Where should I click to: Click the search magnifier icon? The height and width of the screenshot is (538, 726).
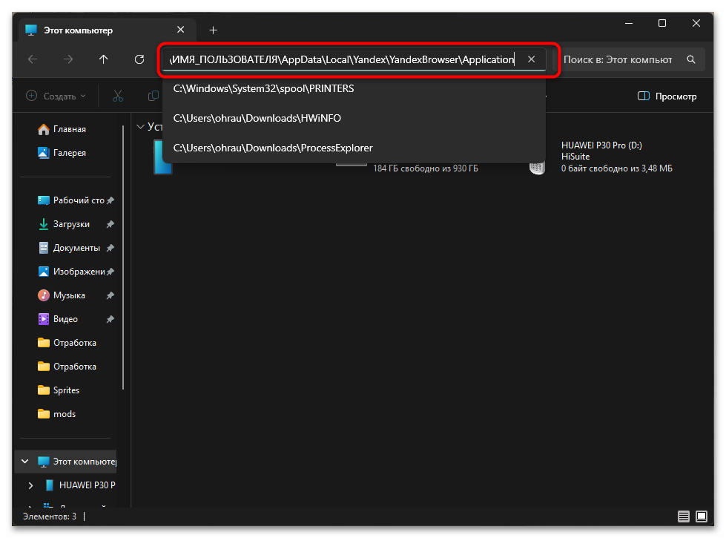tap(691, 59)
